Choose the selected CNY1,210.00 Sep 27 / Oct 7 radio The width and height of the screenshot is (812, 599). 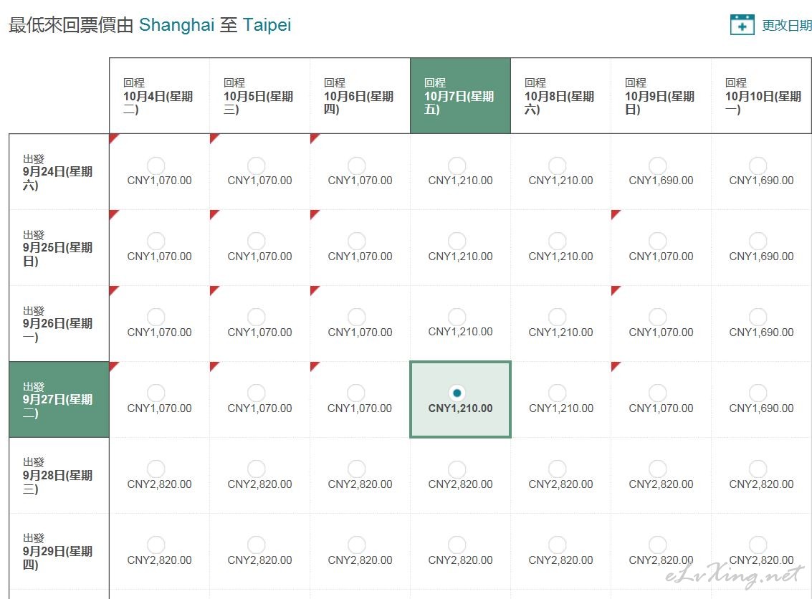coord(457,393)
